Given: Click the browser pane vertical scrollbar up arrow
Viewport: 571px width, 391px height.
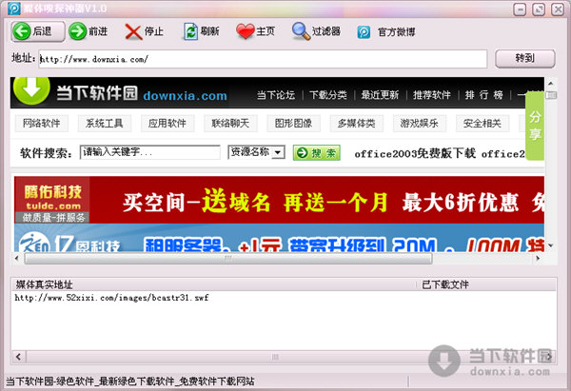Looking at the screenshot, I should coord(551,84).
